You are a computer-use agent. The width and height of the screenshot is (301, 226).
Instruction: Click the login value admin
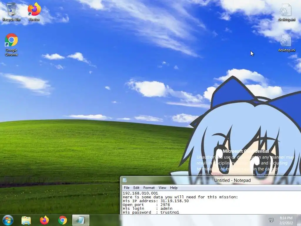pos(166,209)
